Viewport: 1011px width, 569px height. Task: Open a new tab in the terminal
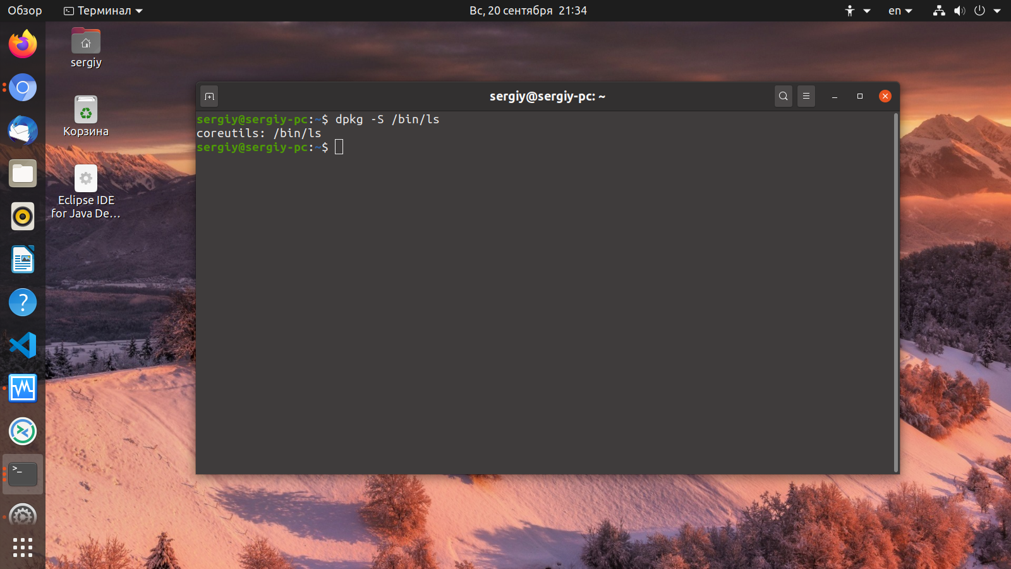210,96
